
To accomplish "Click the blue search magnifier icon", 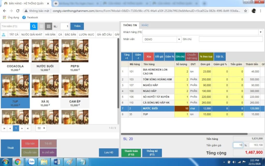I will tap(34, 26).
